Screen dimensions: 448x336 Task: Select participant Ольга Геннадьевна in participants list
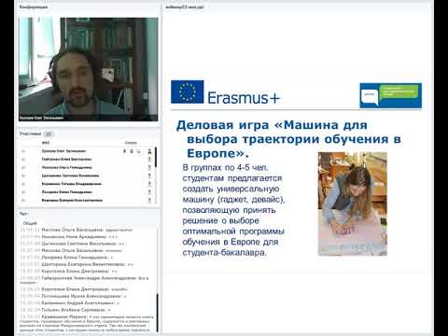tap(66, 168)
